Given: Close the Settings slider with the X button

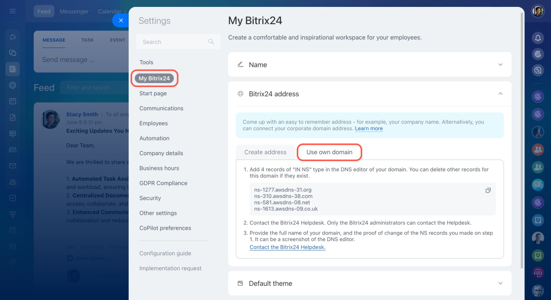Looking at the screenshot, I should coord(121,20).
